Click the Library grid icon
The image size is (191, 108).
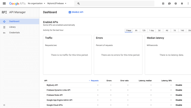(x=4, y=27)
